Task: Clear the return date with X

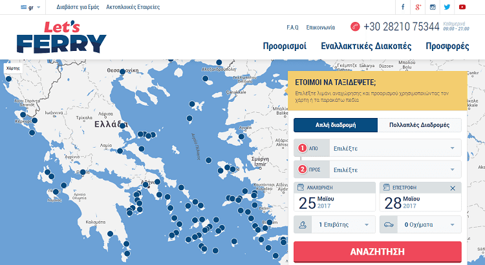Action: click(453, 188)
